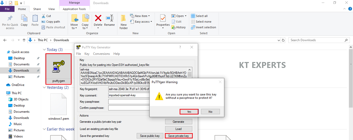
Task: Switch to the Home ribbon tab
Action: pos(22,9)
